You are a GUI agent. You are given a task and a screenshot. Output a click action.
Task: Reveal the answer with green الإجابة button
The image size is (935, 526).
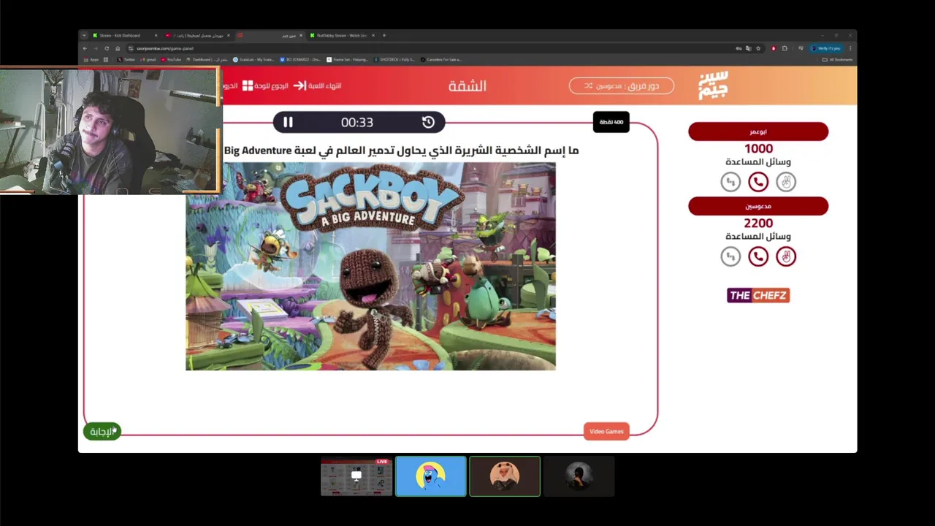102,431
